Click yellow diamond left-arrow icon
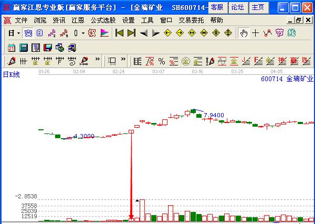 pyautogui.click(x=168, y=33)
